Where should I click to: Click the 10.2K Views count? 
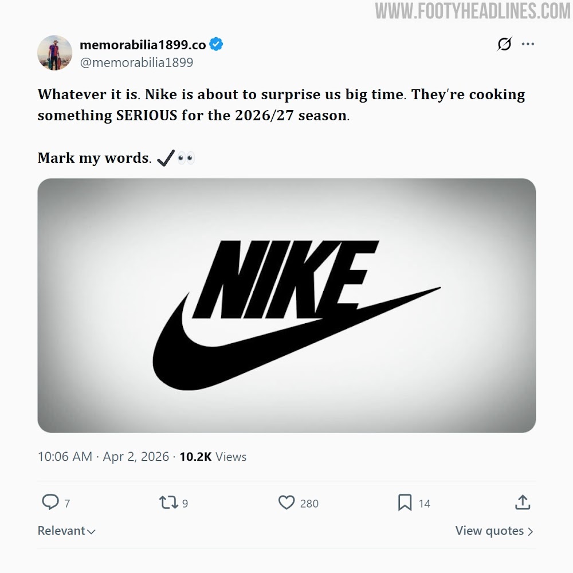point(213,457)
